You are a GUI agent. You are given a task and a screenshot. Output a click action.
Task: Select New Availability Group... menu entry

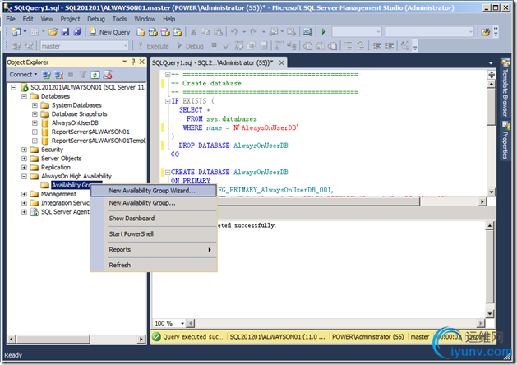point(154,203)
